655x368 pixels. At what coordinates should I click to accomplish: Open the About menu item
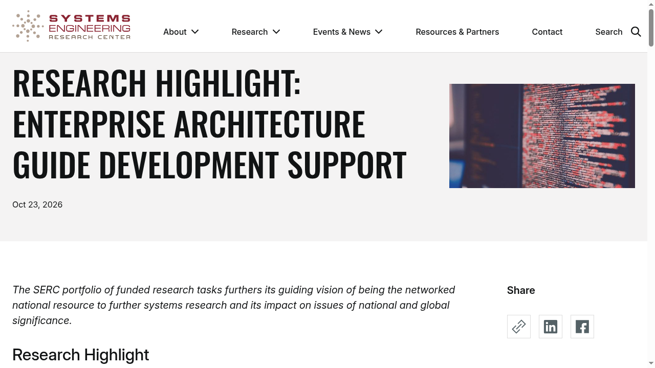click(175, 32)
